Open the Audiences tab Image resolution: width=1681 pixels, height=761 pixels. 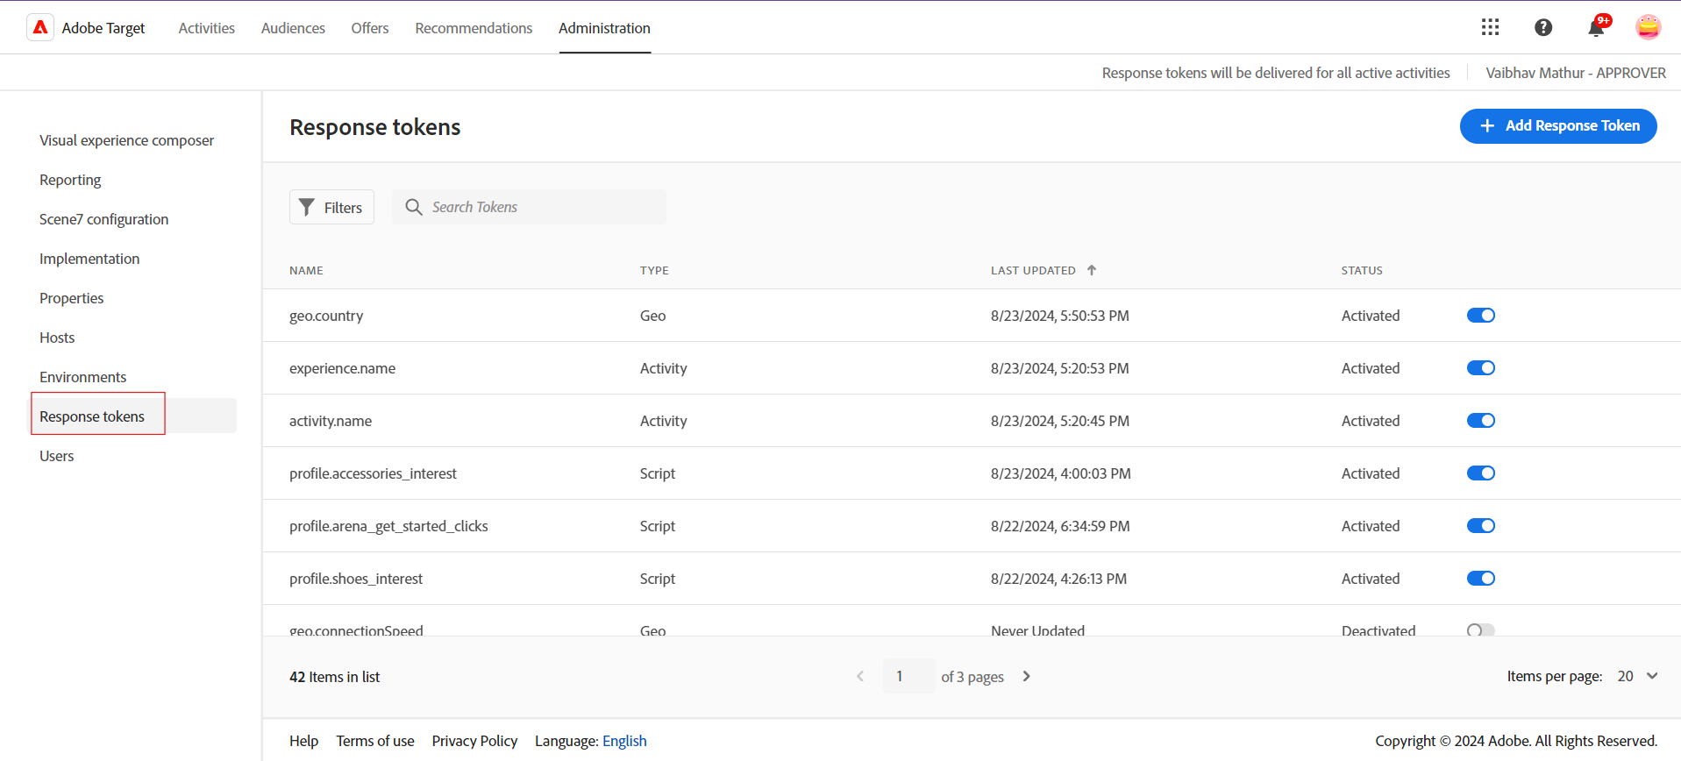coord(293,28)
